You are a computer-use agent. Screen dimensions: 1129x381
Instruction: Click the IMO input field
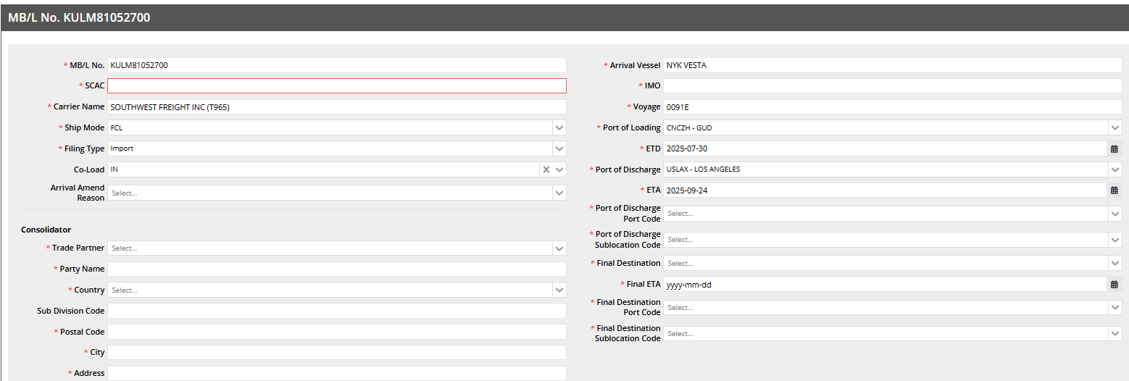[x=892, y=86]
